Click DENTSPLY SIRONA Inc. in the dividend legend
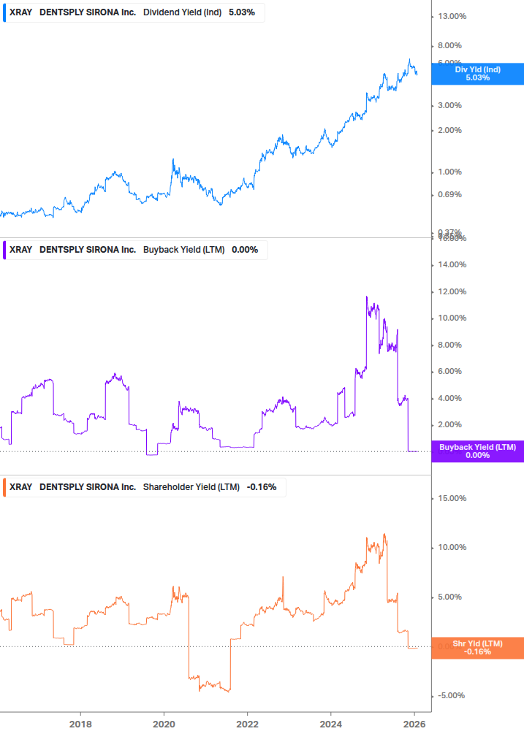This screenshot has height=734, width=524. coord(88,12)
